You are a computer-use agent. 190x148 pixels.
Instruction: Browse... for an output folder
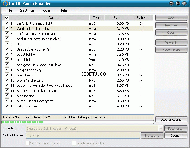[152, 136]
